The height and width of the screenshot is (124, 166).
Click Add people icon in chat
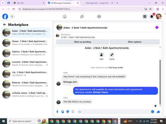pos(102,55)
